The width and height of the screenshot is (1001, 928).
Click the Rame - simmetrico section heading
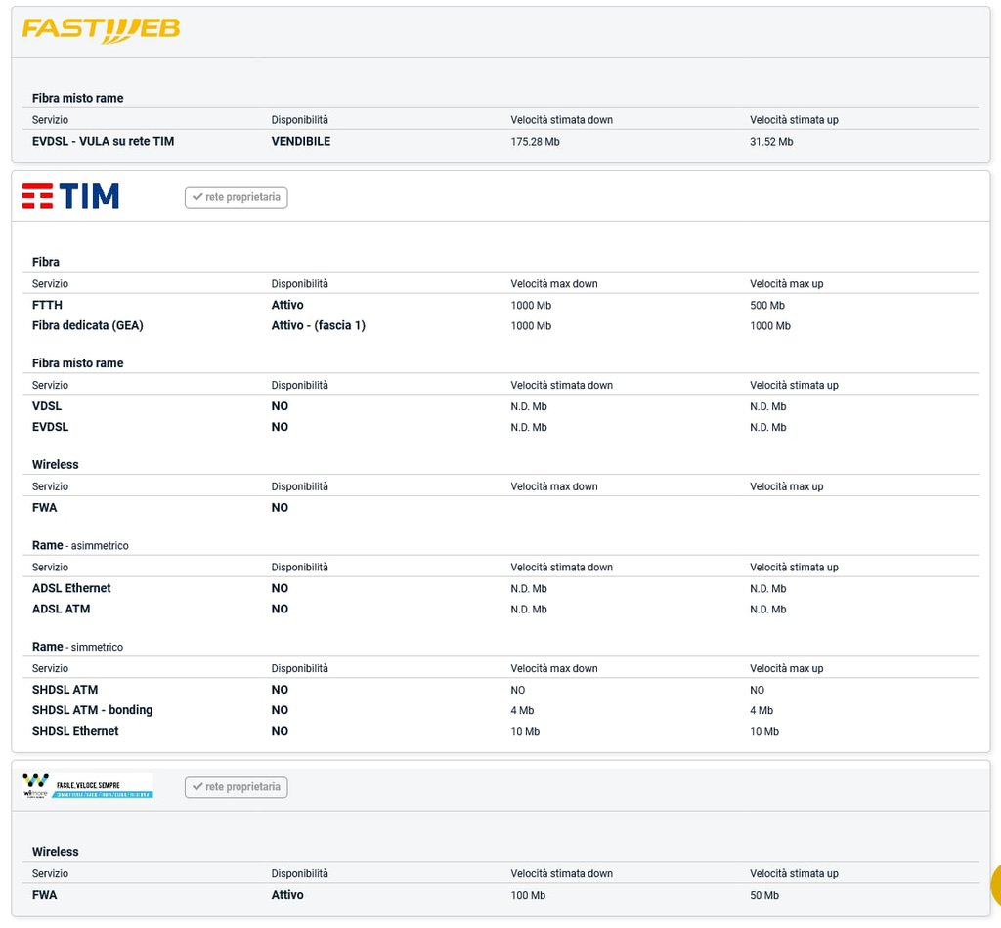click(77, 646)
